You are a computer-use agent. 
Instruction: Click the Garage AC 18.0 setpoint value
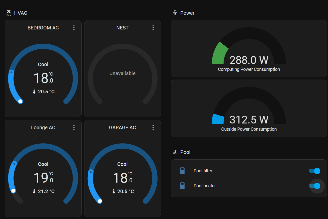point(122,177)
